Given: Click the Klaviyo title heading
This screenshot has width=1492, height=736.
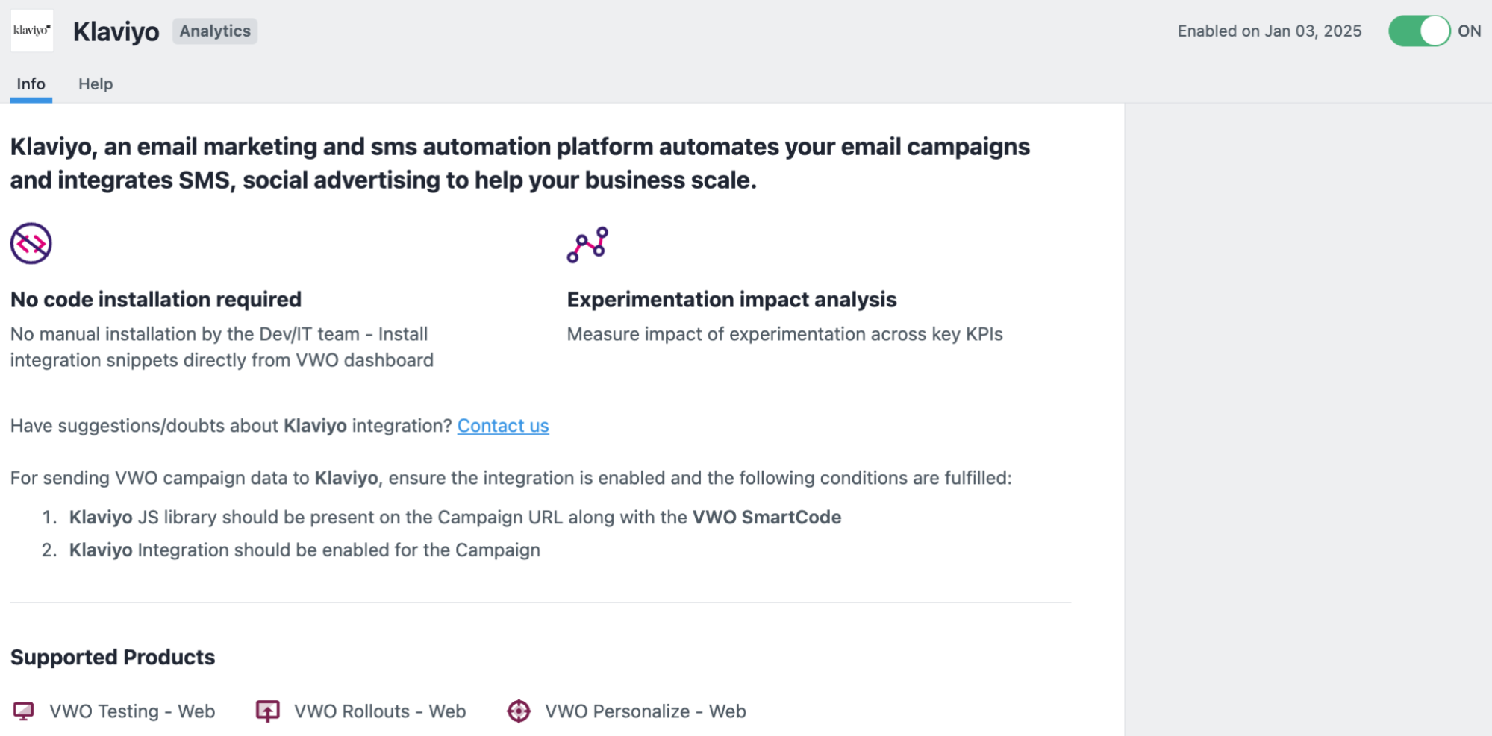Looking at the screenshot, I should [116, 31].
